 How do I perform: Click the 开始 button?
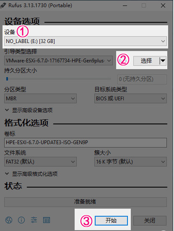point(111,220)
